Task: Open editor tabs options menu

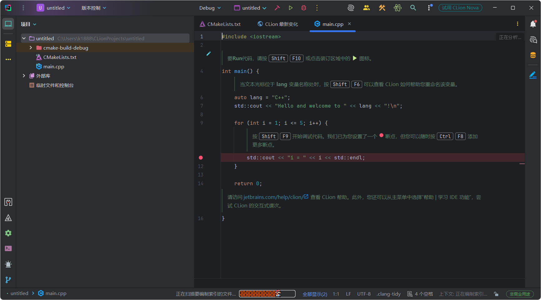Action: click(518, 24)
